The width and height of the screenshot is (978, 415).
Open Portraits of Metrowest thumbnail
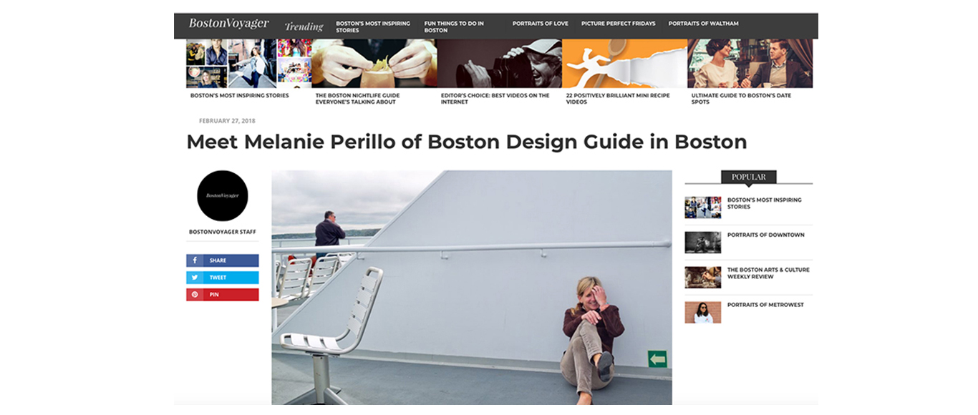click(x=702, y=312)
